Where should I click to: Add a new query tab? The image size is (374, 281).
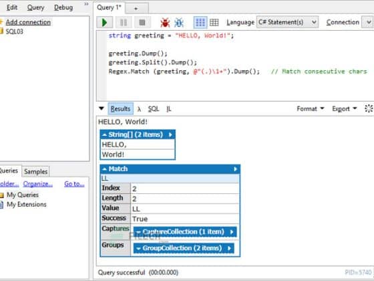(136, 8)
